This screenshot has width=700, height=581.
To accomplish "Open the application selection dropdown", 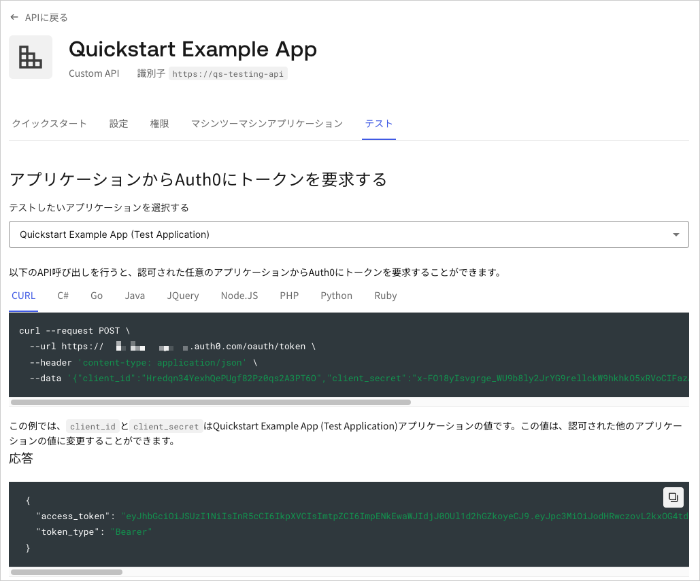I will click(349, 234).
